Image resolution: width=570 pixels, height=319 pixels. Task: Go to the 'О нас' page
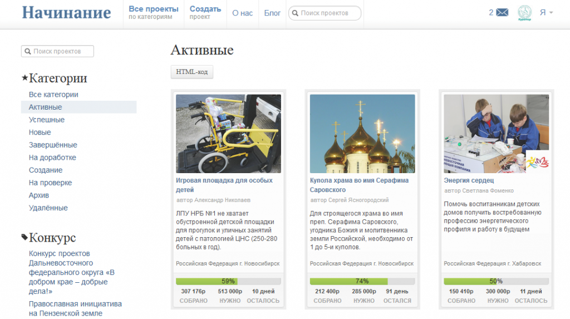click(x=242, y=13)
